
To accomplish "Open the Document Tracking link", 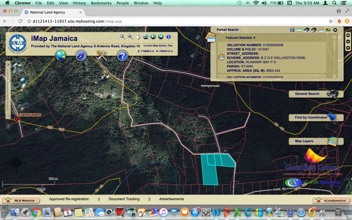I will pos(124,199).
